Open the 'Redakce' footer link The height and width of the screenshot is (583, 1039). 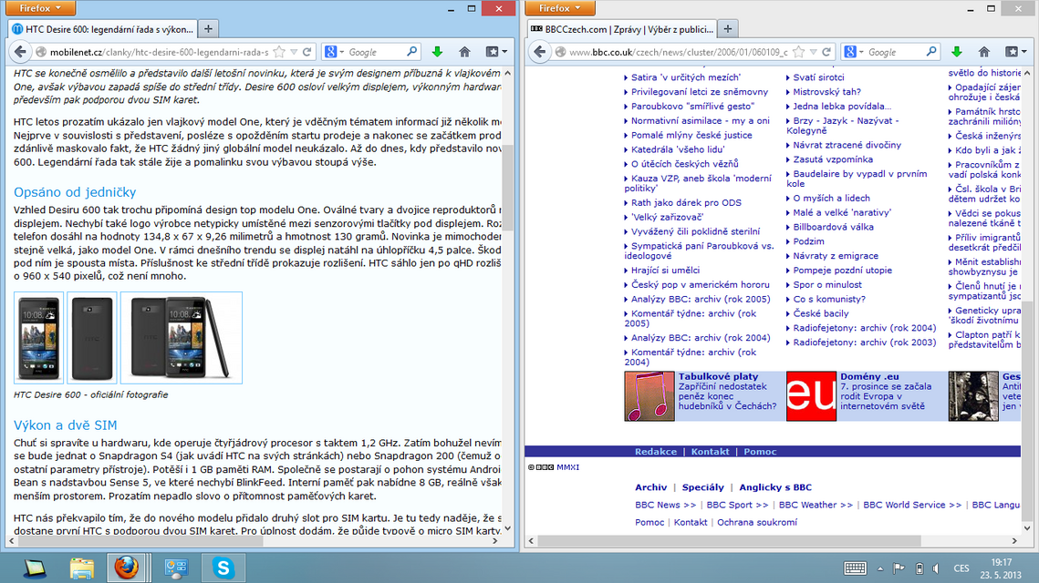656,452
